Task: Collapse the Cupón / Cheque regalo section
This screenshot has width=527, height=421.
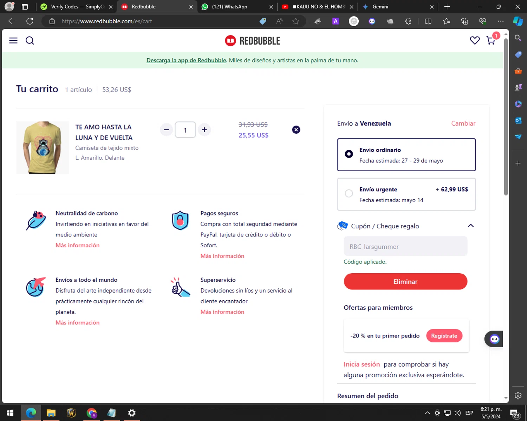Action: click(x=471, y=226)
